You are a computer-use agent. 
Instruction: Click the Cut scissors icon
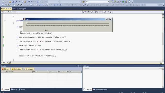[20, 2]
